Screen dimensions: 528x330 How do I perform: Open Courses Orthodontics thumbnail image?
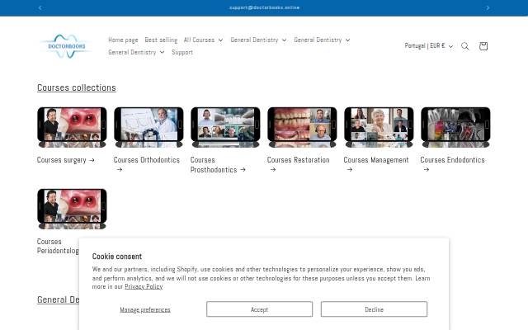point(148,127)
